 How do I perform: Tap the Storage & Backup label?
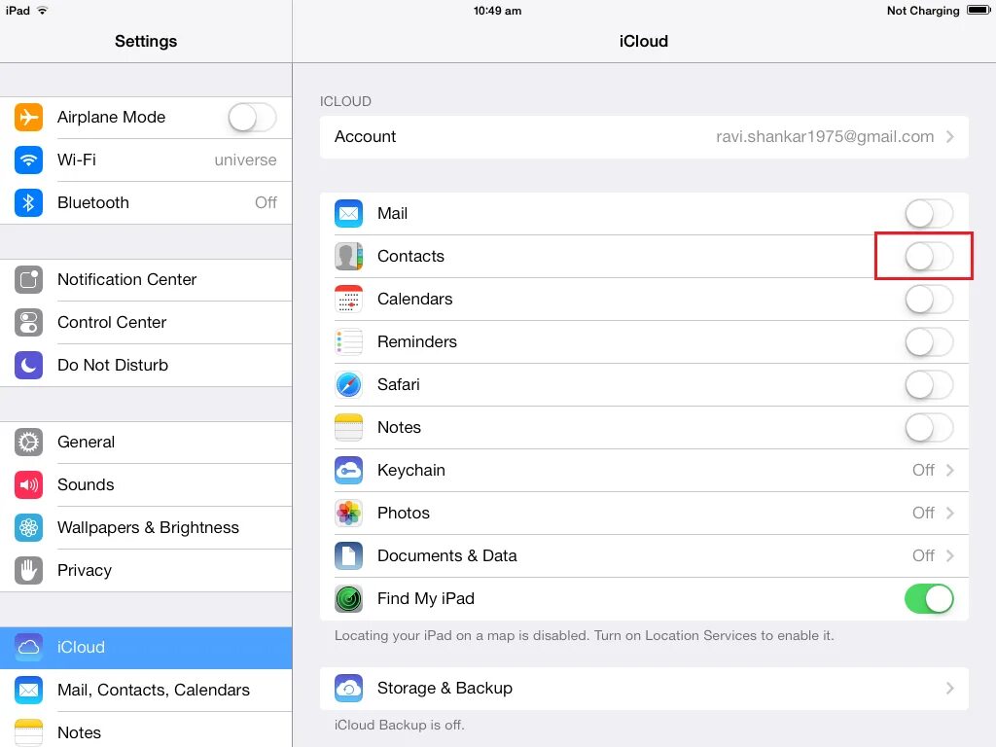pyautogui.click(x=445, y=689)
